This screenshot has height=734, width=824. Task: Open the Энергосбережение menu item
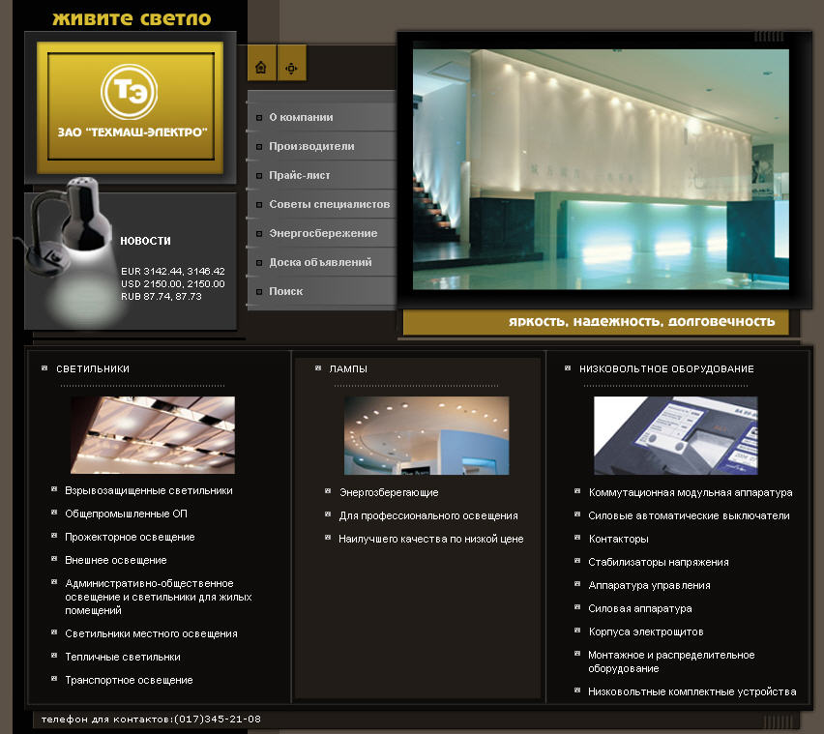pyautogui.click(x=323, y=233)
